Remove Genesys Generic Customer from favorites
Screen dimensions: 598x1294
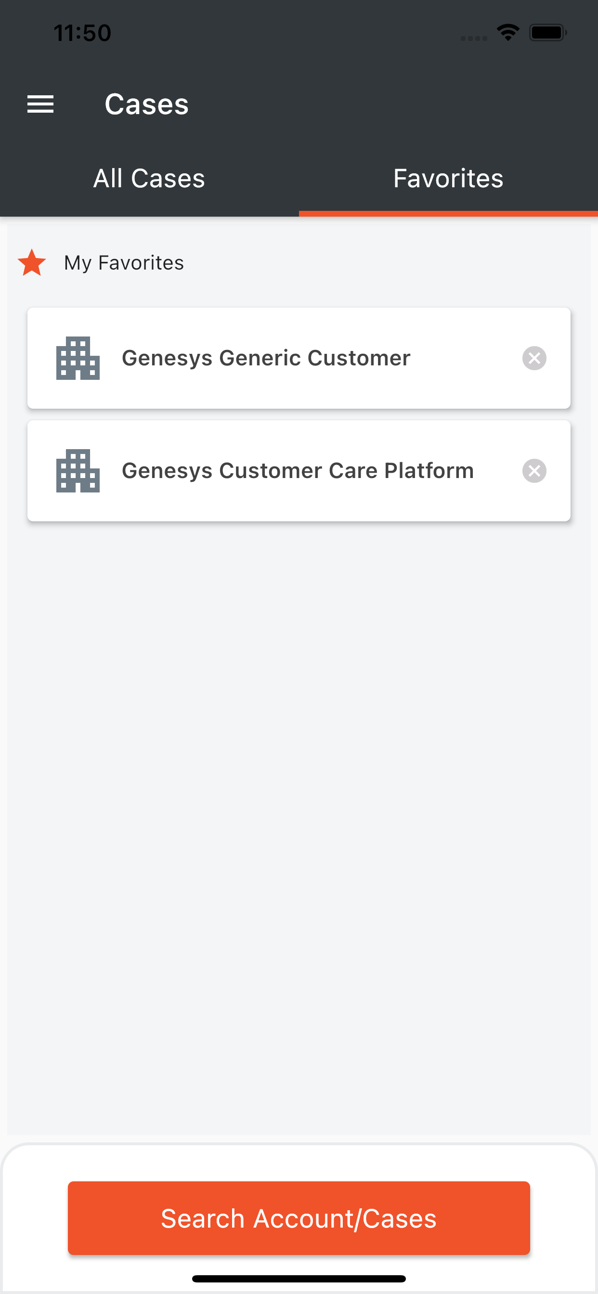tap(533, 358)
